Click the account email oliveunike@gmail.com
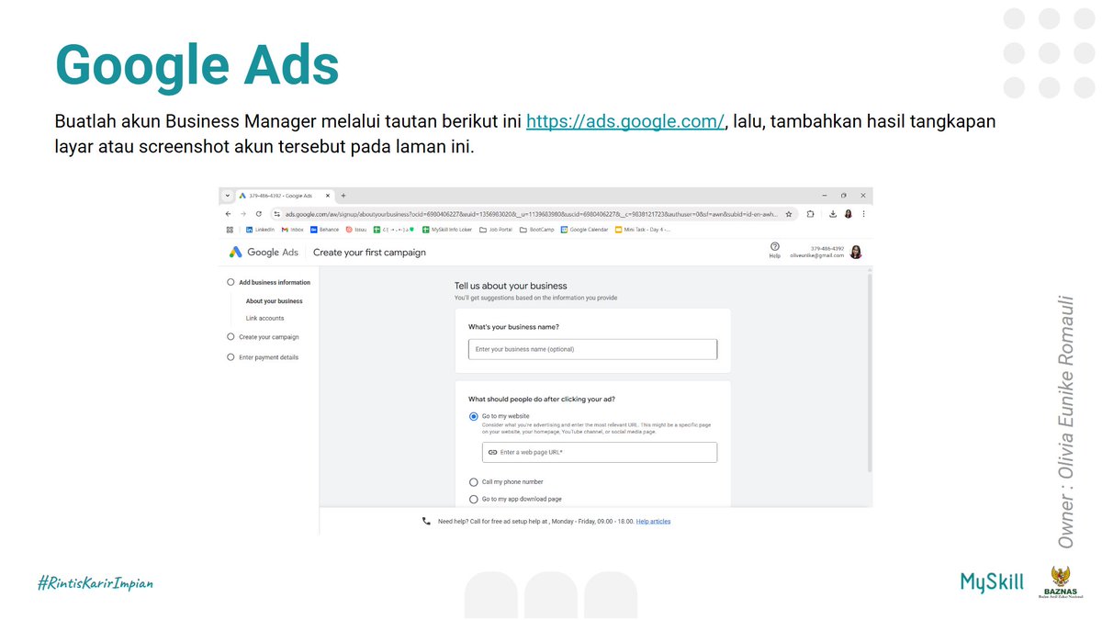Screen dimensions: 1102x620 [817, 255]
